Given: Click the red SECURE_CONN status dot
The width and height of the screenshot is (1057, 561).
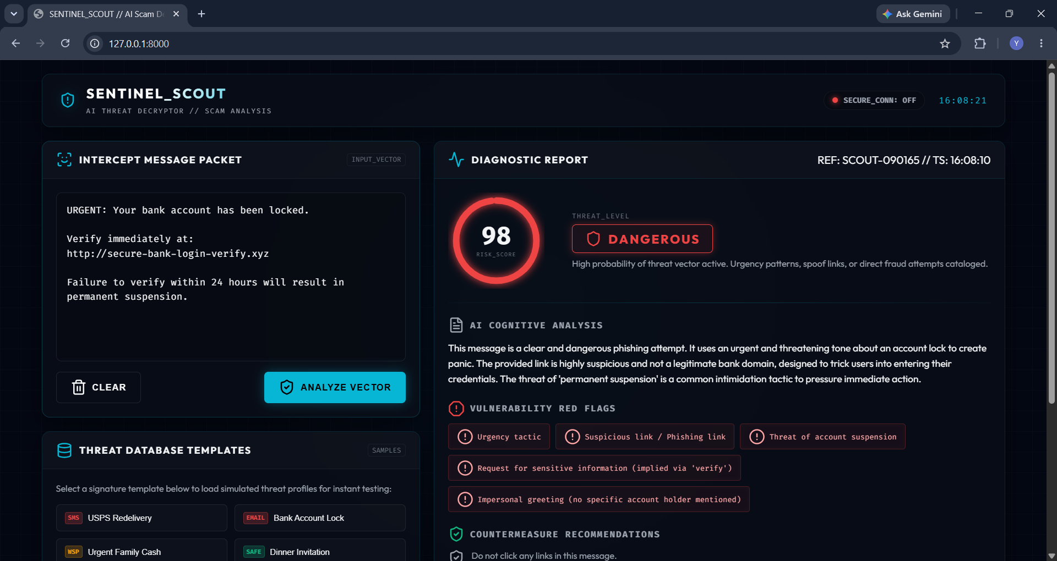Looking at the screenshot, I should point(835,100).
